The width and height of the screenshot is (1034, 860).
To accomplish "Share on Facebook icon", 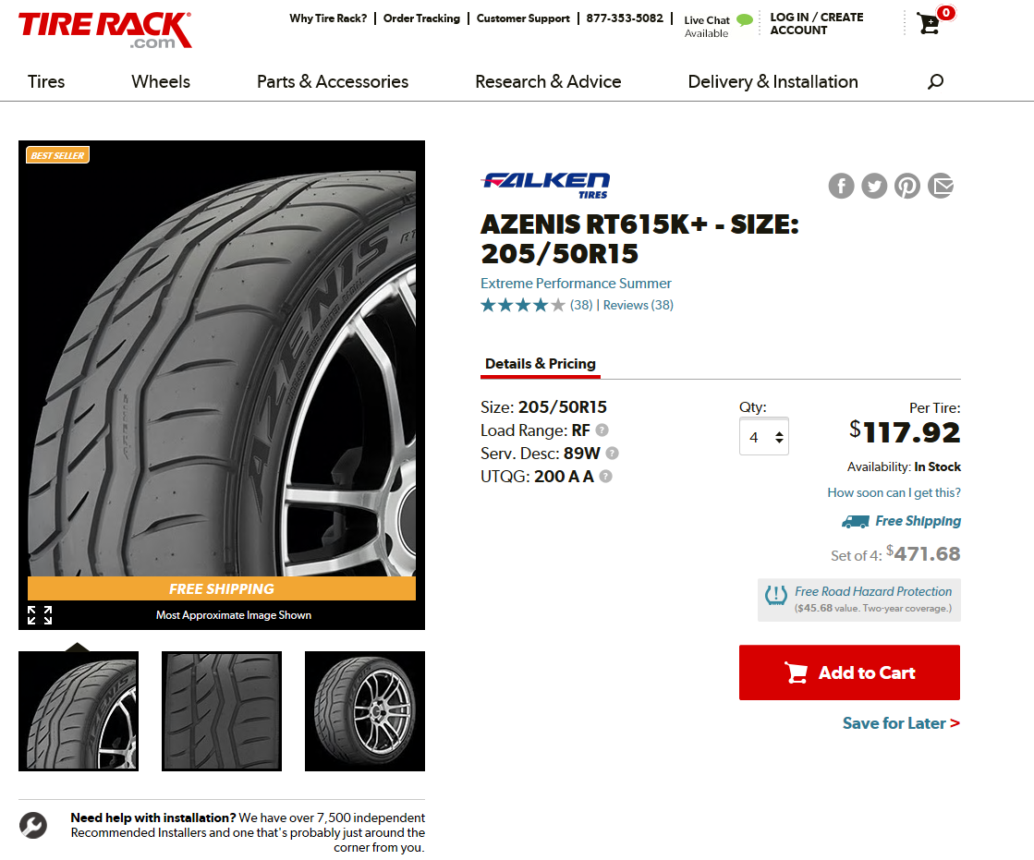I will coord(841,186).
